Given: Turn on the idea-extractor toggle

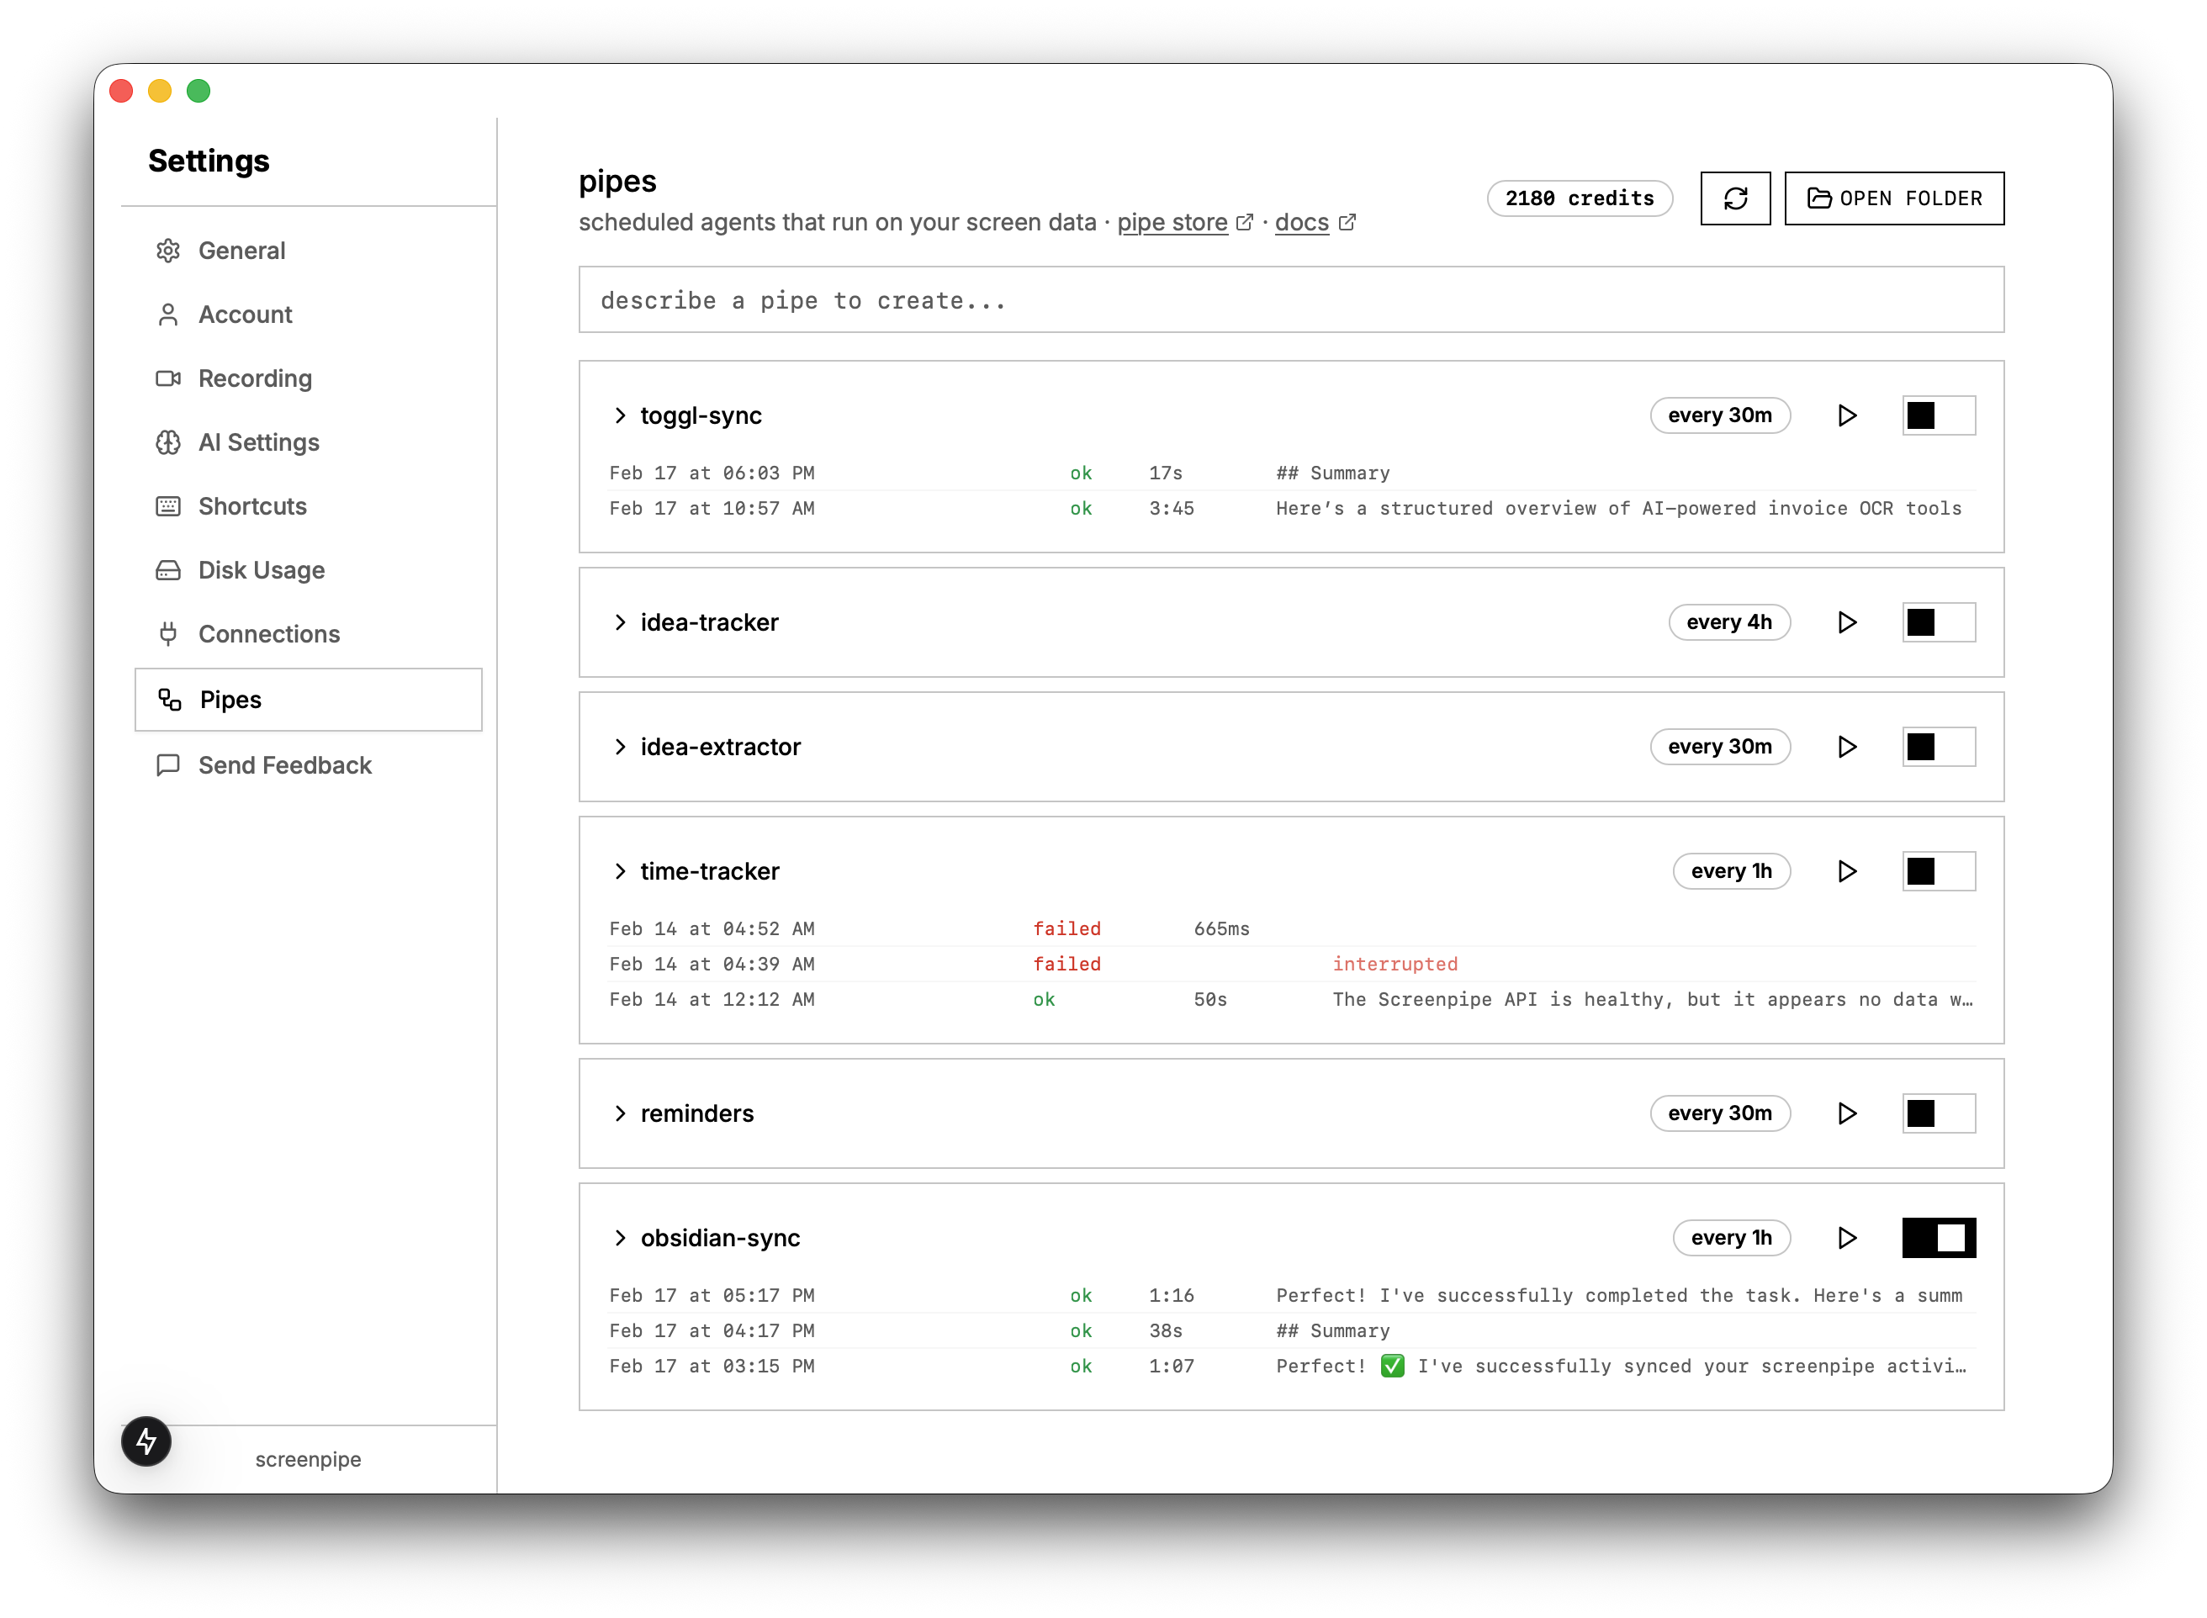Looking at the screenshot, I should (1939, 748).
